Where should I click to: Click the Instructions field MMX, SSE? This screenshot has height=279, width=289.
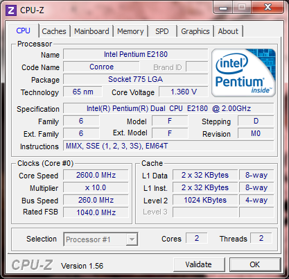click(x=168, y=146)
